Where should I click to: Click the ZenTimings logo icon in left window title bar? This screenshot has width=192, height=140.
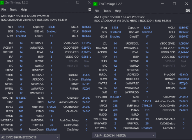pos(2,3)
